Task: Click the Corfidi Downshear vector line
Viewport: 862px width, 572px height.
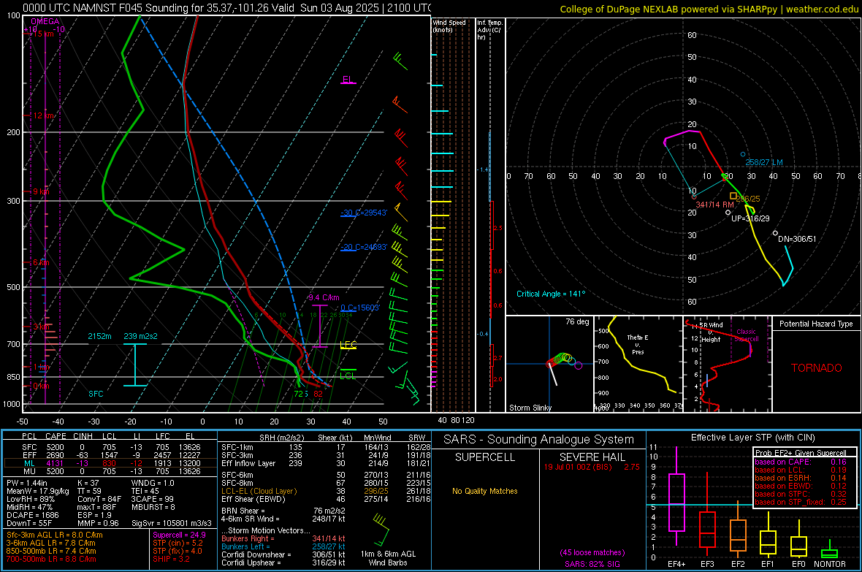Action: (x=283, y=554)
